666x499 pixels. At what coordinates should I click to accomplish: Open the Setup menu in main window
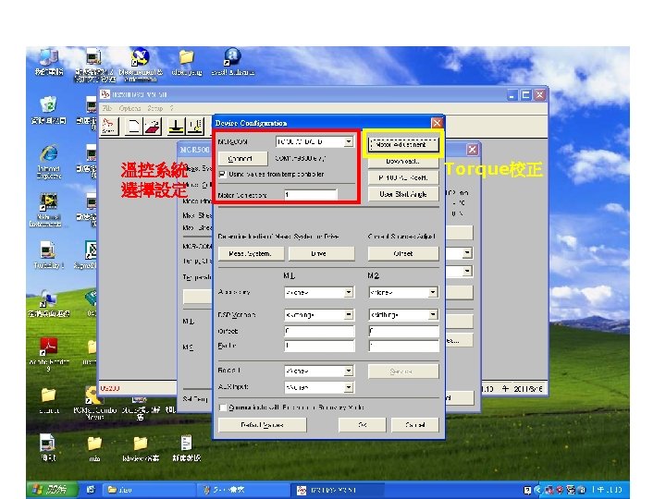click(155, 108)
